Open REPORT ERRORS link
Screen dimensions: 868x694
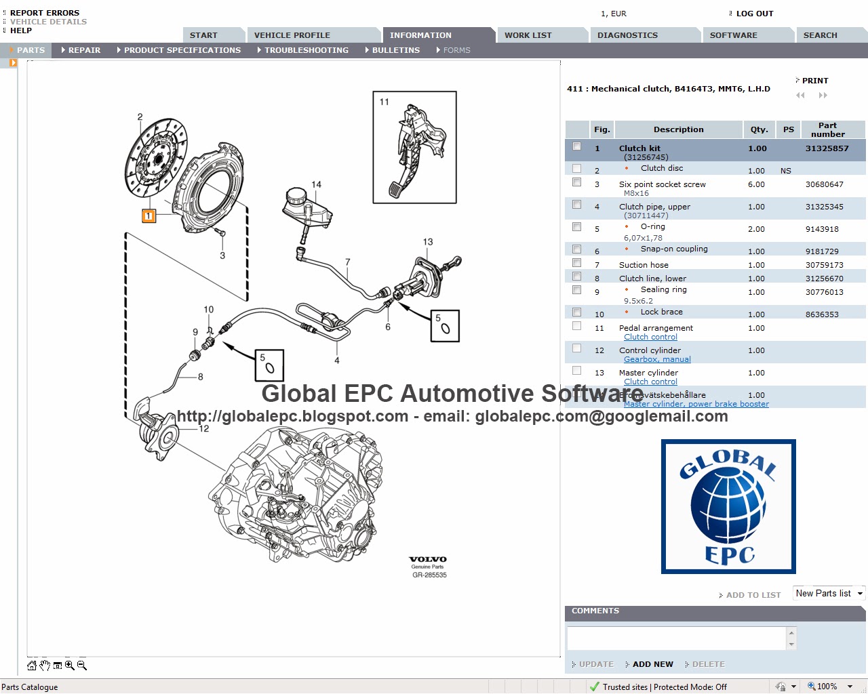pos(45,13)
